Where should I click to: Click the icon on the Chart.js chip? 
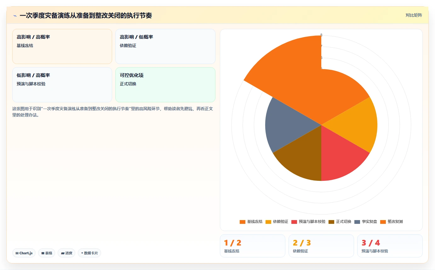(17, 253)
